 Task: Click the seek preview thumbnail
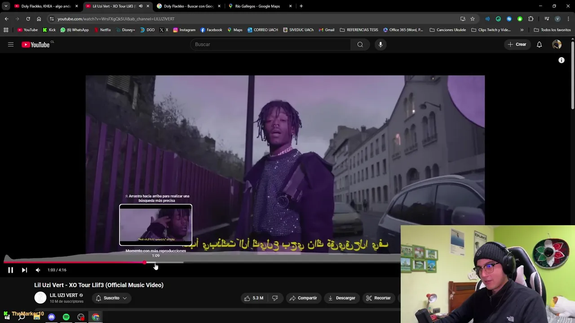coord(155,225)
